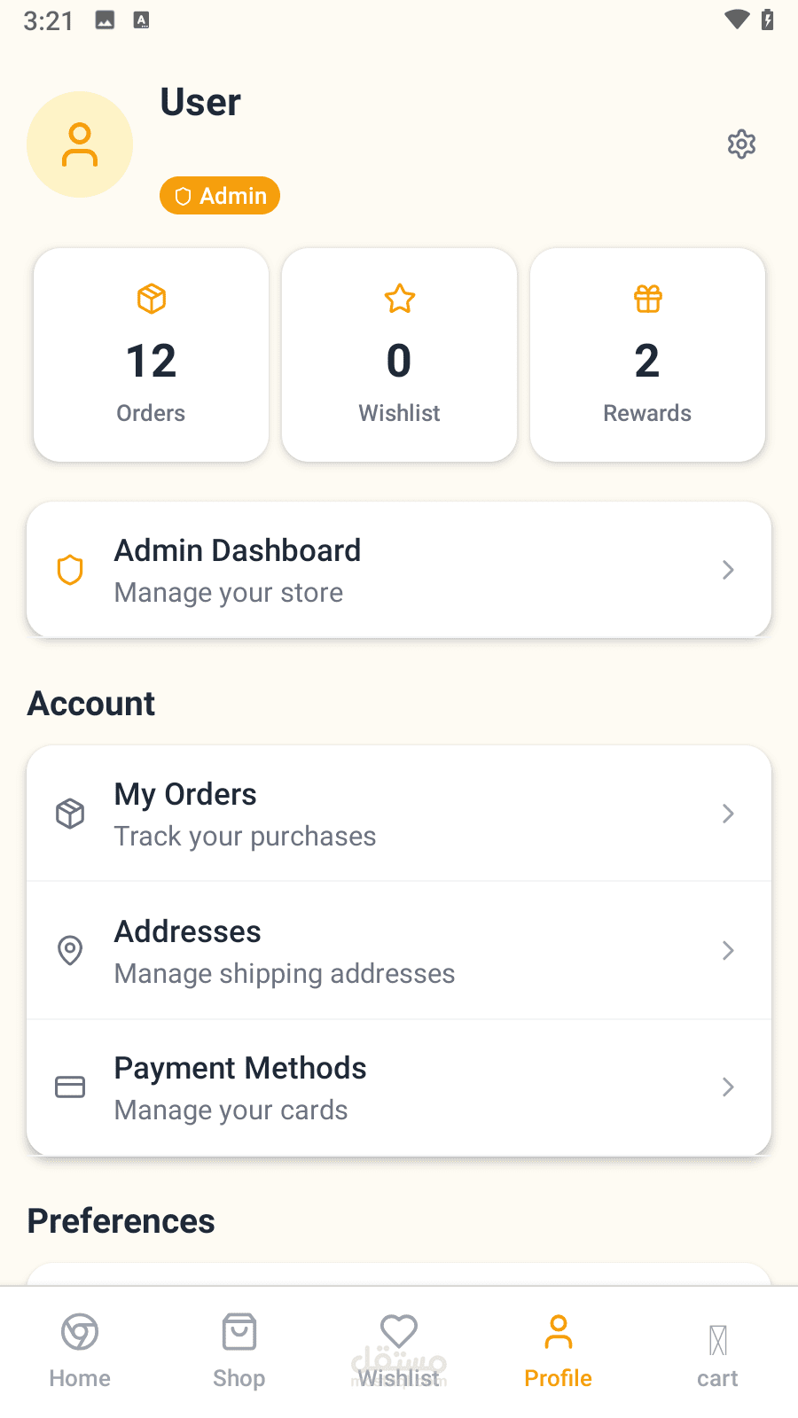Click the My Orders package icon
The image size is (798, 1418).
click(x=70, y=814)
